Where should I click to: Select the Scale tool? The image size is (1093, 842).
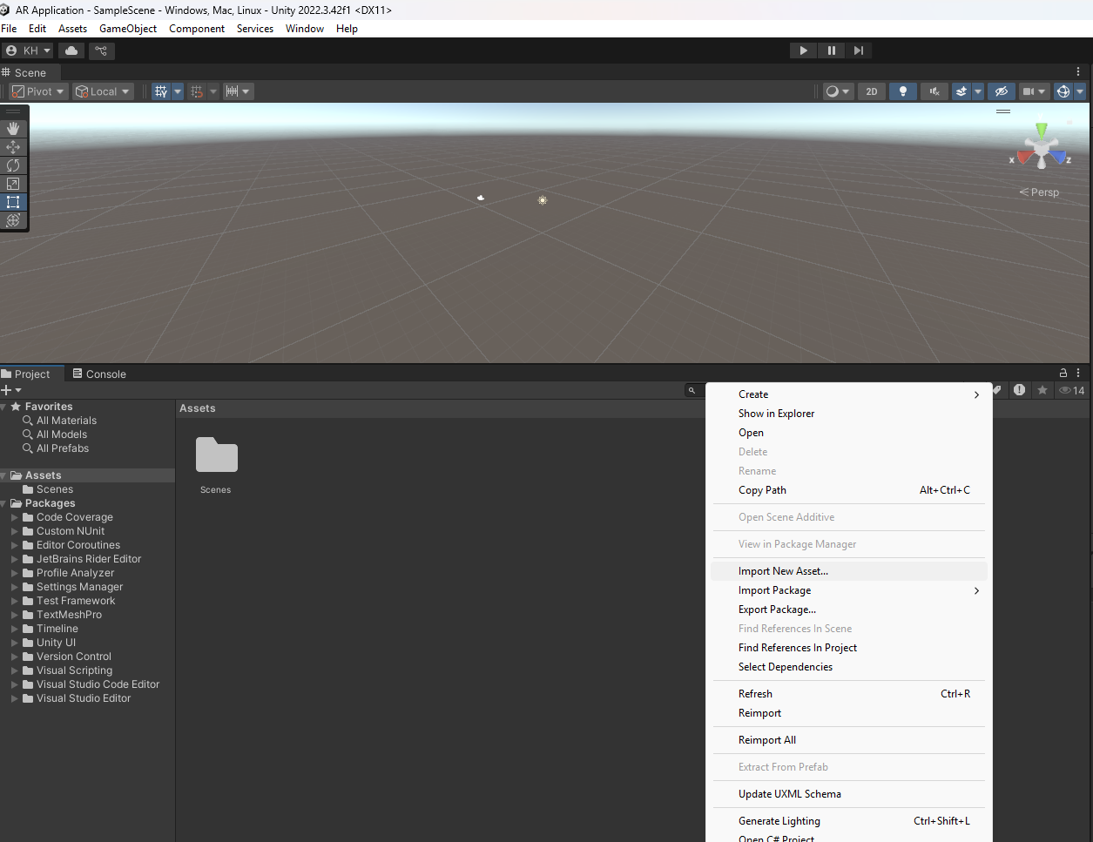tap(13, 184)
